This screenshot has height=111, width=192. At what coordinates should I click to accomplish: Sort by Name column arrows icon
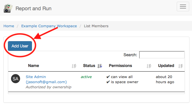tap(74, 66)
